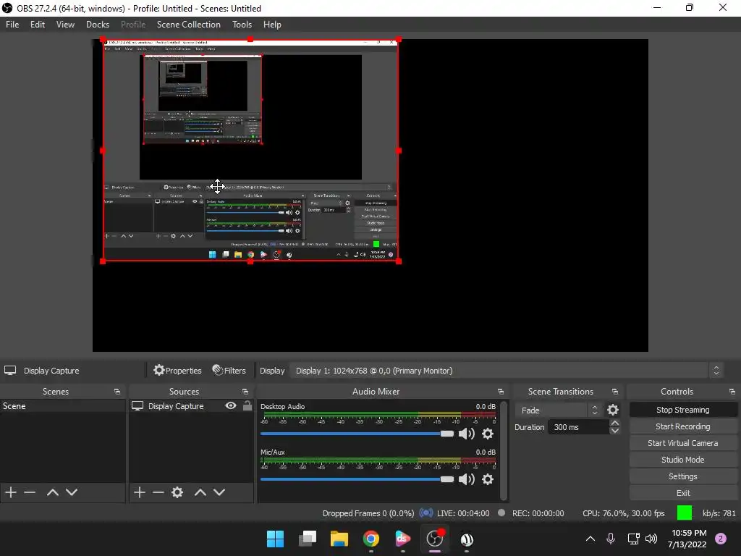Pop out the Audio Mixer dock
The height and width of the screenshot is (556, 741).
[501, 392]
